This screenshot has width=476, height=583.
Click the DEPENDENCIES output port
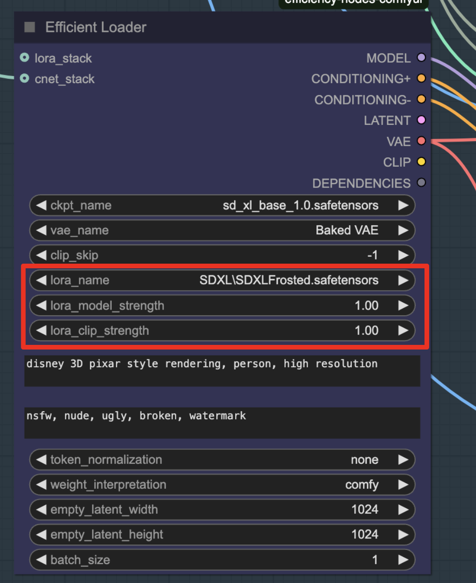click(421, 183)
